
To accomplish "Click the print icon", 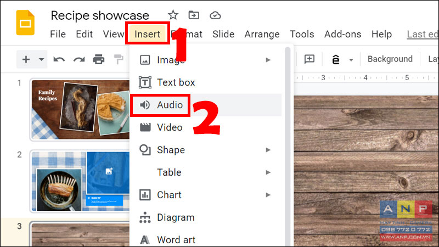I will click(99, 59).
